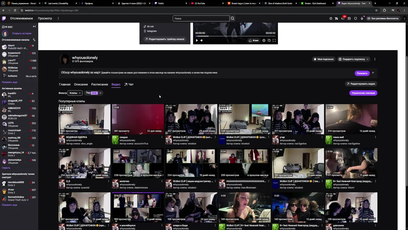Image resolution: width=408 pixels, height=230 pixels.
Task: Open options menu for clip ВОДЯНАЯ ЯДЕРКА
Action: pos(108,137)
